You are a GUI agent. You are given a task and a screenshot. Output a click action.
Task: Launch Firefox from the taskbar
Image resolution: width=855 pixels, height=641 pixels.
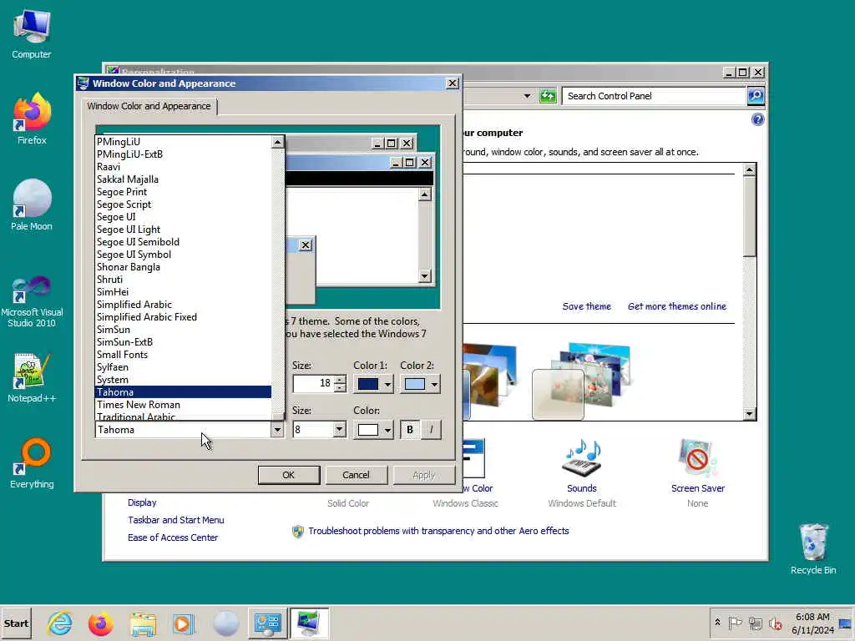[x=101, y=623]
